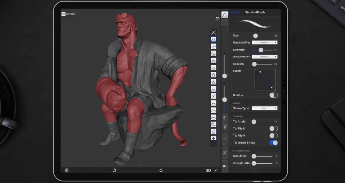The image size is (345, 183).
Task: Click the lower vertical slider knob in toolbar
Action: (x=225, y=100)
